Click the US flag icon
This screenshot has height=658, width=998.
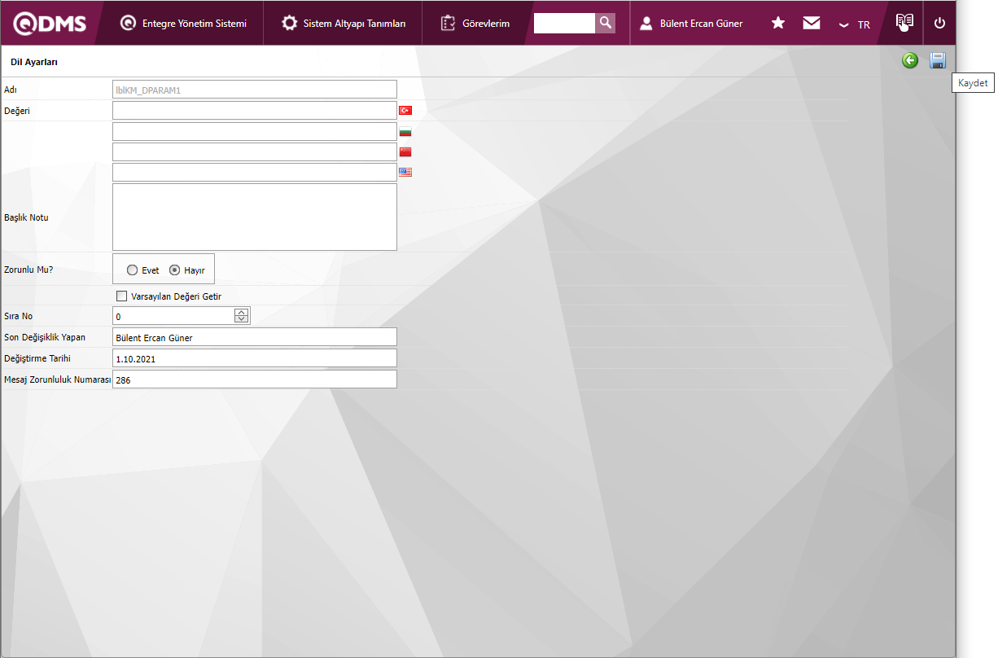pyautogui.click(x=405, y=172)
